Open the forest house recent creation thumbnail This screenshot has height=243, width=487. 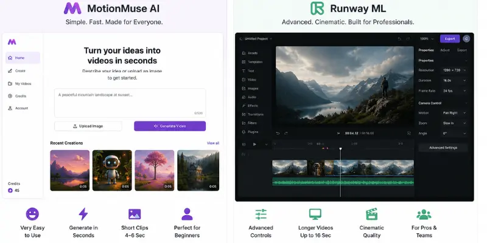(x=198, y=171)
